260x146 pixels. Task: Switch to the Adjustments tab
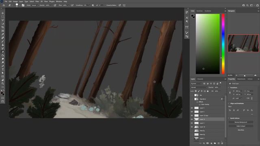click(241, 79)
